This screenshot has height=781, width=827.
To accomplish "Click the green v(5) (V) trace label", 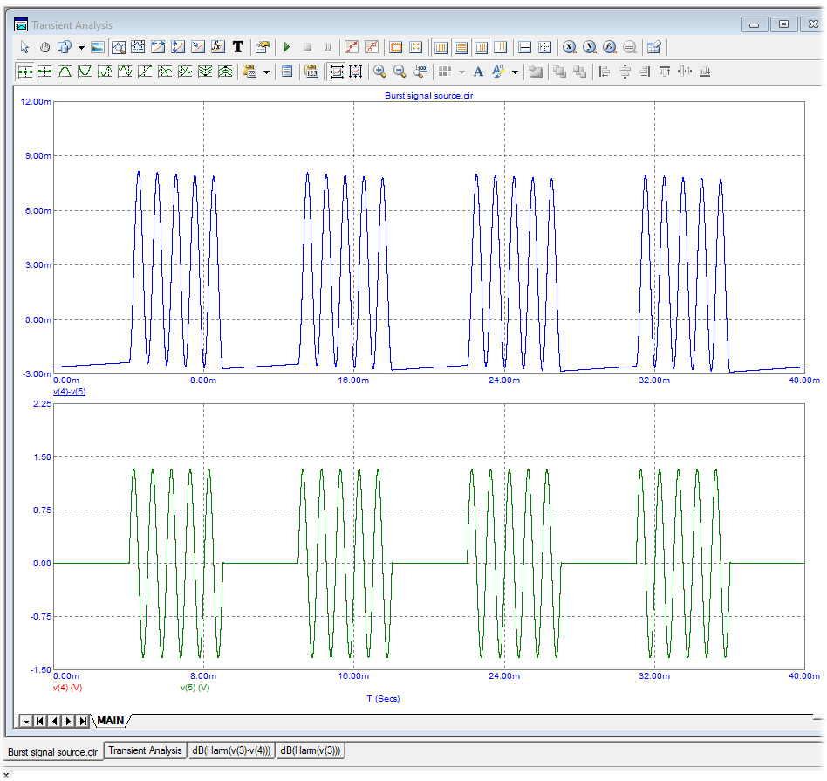I will click(195, 688).
